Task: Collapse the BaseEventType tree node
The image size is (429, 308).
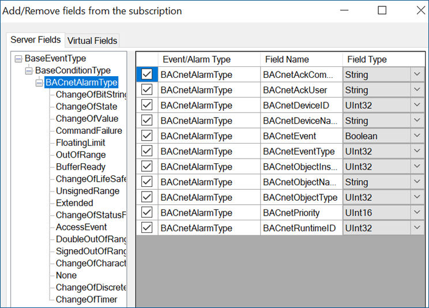Action: click(x=18, y=59)
